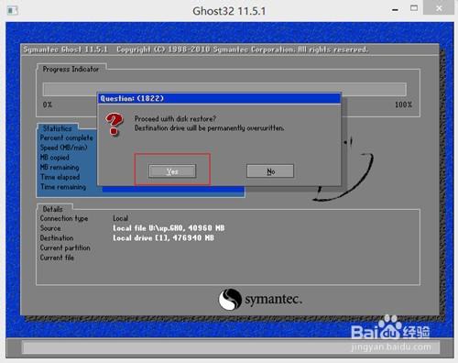Viewport: 458px width, 363px height.
Task: Close the Ghost32 11.5.1 window
Action: click(439, 8)
